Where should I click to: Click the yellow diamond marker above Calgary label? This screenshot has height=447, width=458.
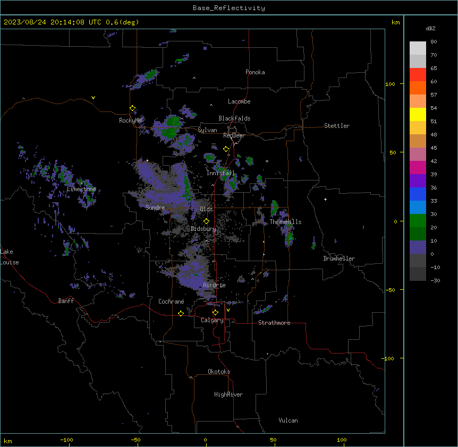pos(215,313)
